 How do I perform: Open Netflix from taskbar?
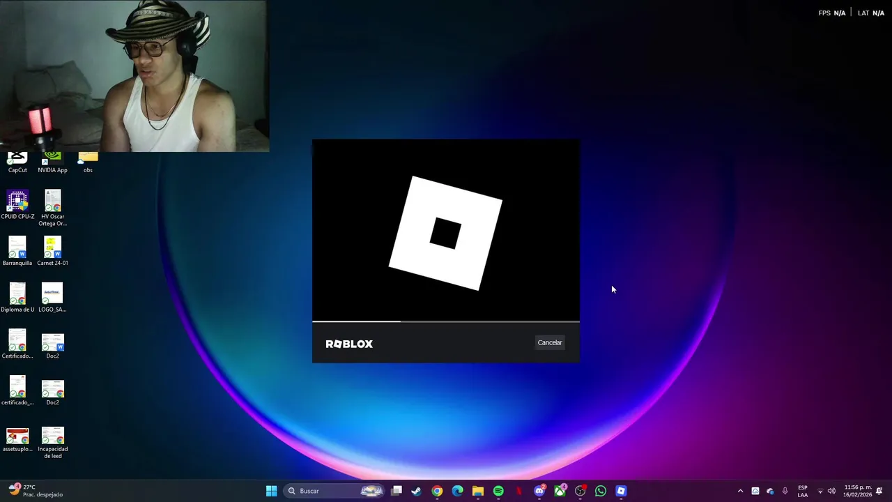[518, 491]
